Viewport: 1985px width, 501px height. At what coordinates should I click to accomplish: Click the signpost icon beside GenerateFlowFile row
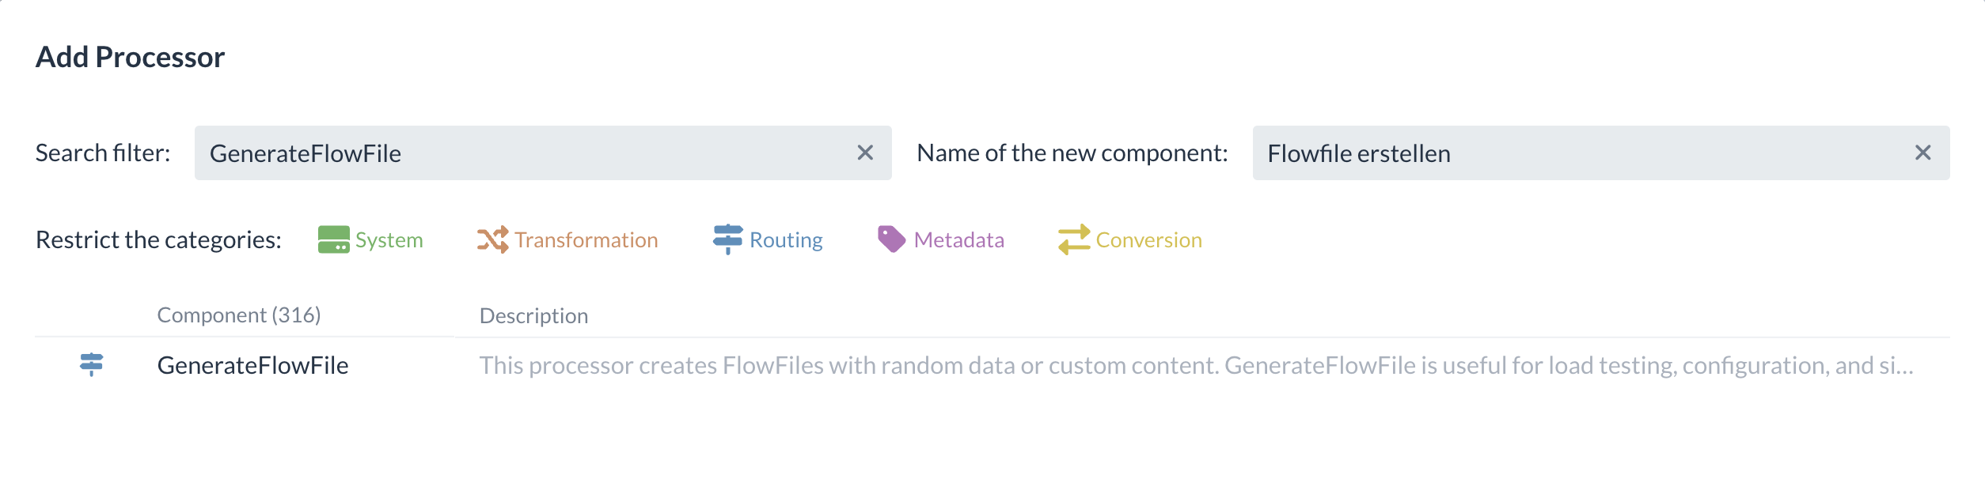coord(92,364)
